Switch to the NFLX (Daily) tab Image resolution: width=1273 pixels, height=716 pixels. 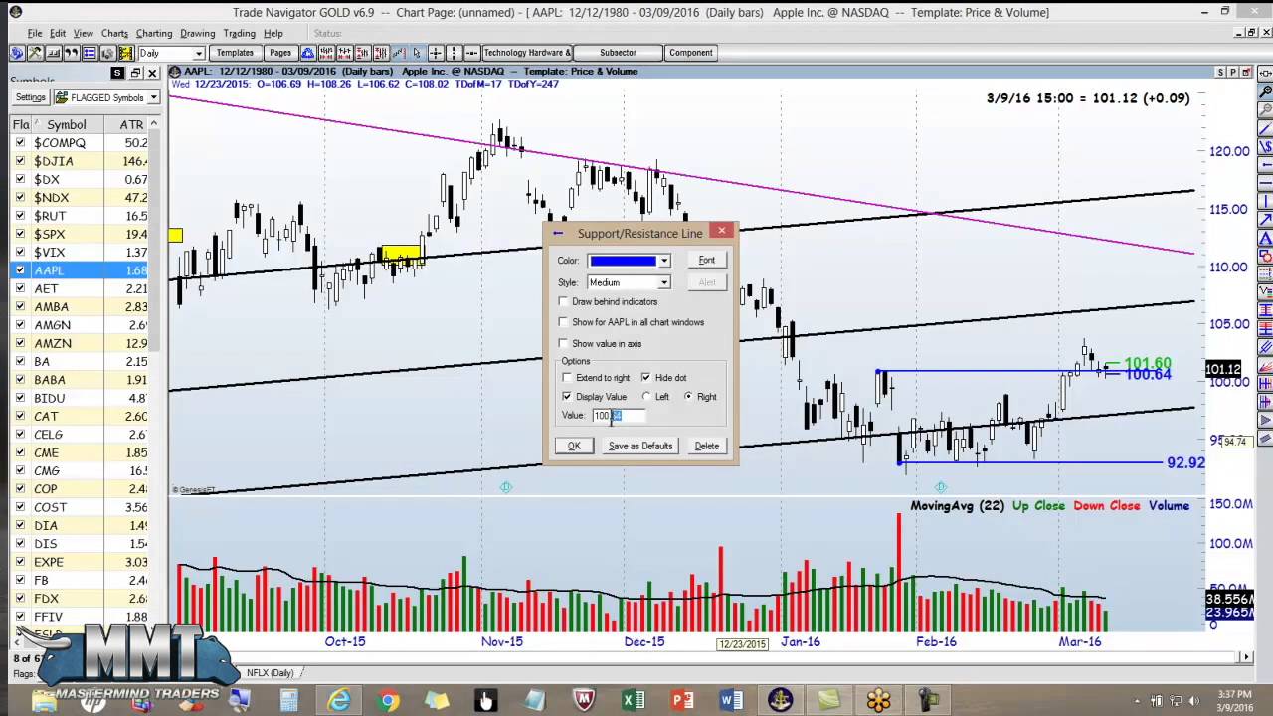click(269, 673)
